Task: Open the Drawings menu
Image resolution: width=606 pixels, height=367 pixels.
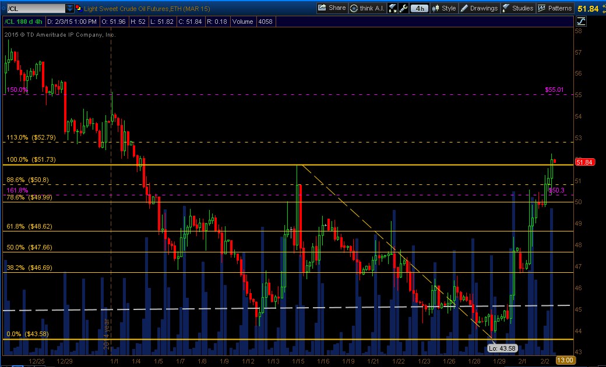Action: point(479,8)
